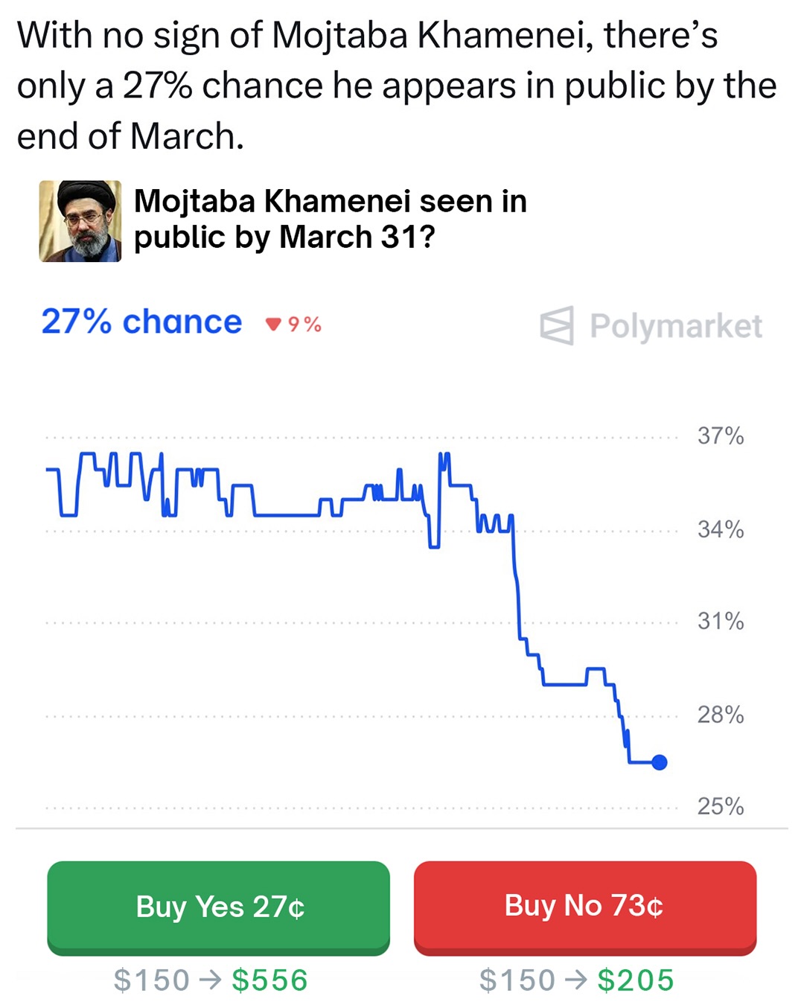804x1005 pixels.
Task: Select the blue 27% chance label
Action: coord(141,322)
